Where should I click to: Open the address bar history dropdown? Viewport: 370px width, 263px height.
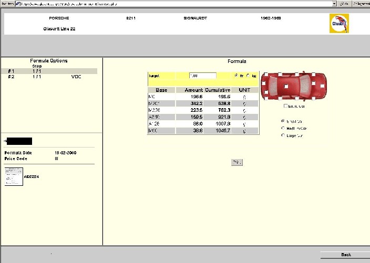(334, 4)
